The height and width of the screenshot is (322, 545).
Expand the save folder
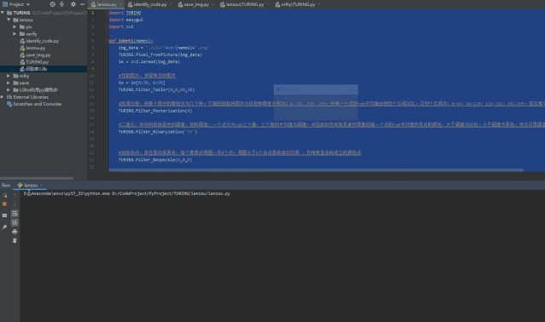click(x=9, y=83)
